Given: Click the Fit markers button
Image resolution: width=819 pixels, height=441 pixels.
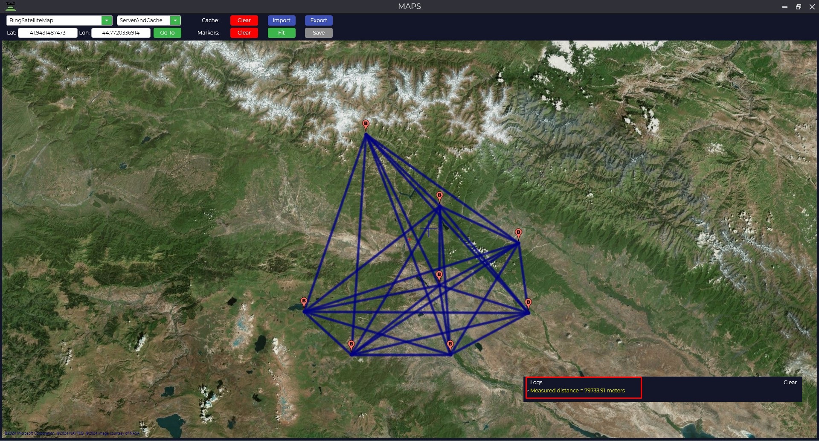Looking at the screenshot, I should [x=282, y=33].
